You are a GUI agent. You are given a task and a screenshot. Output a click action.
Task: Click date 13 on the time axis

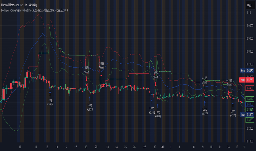pyautogui.click(x=57, y=147)
